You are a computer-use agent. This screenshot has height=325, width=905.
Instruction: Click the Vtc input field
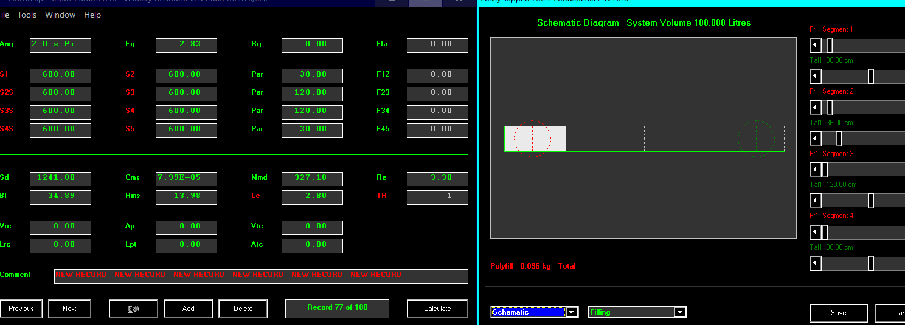pos(312,227)
